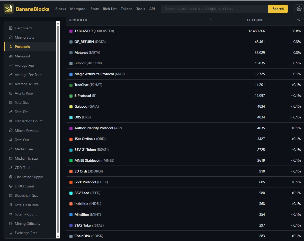Click the UTXO Count cube icon
The image size is (304, 241).
coord(11,186)
